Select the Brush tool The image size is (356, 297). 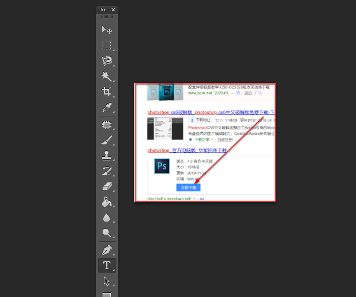click(107, 140)
